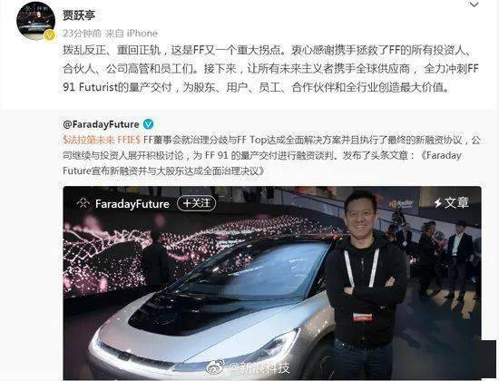Click the man standing beside the car
This screenshot has width=499, height=381.
tap(366, 283)
